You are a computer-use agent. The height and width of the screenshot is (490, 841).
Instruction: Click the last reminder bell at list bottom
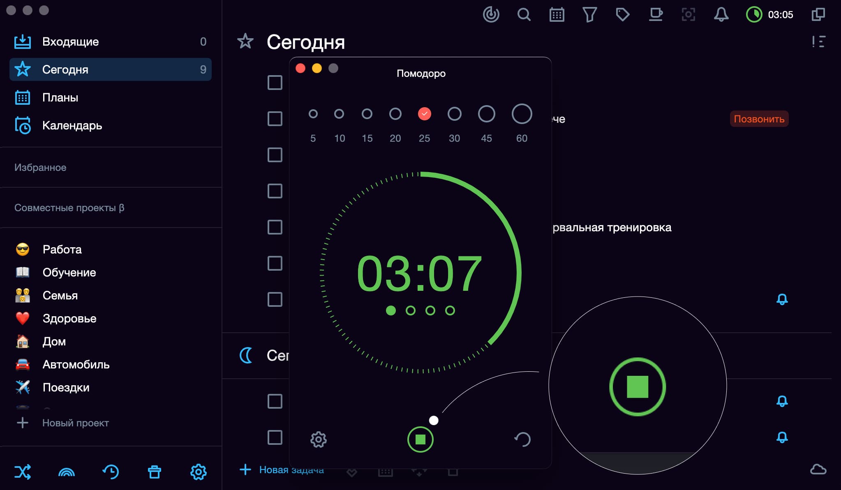(782, 437)
